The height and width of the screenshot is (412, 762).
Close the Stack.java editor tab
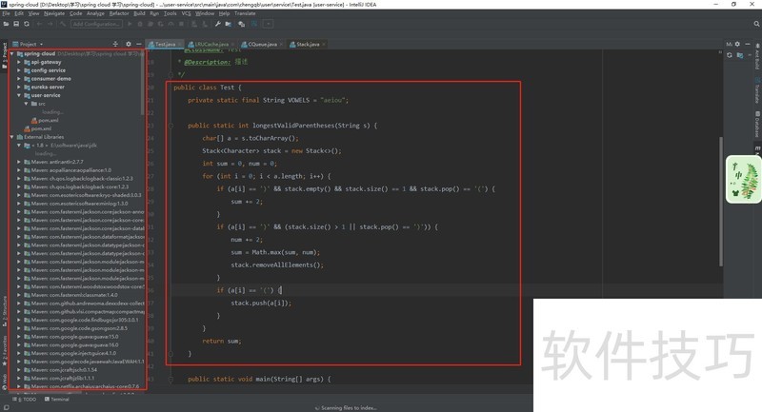point(324,44)
